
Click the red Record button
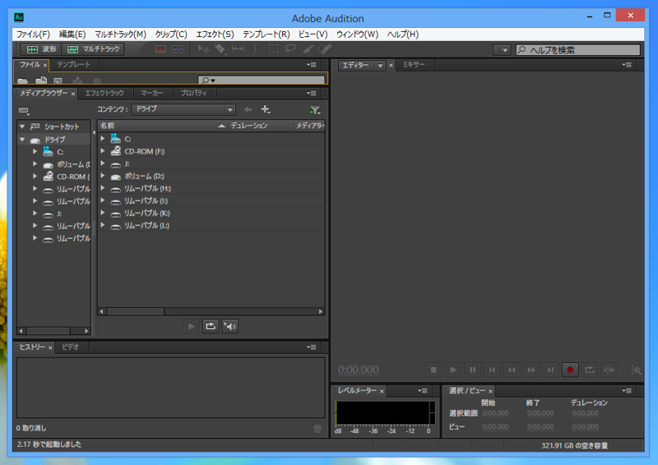(x=570, y=370)
